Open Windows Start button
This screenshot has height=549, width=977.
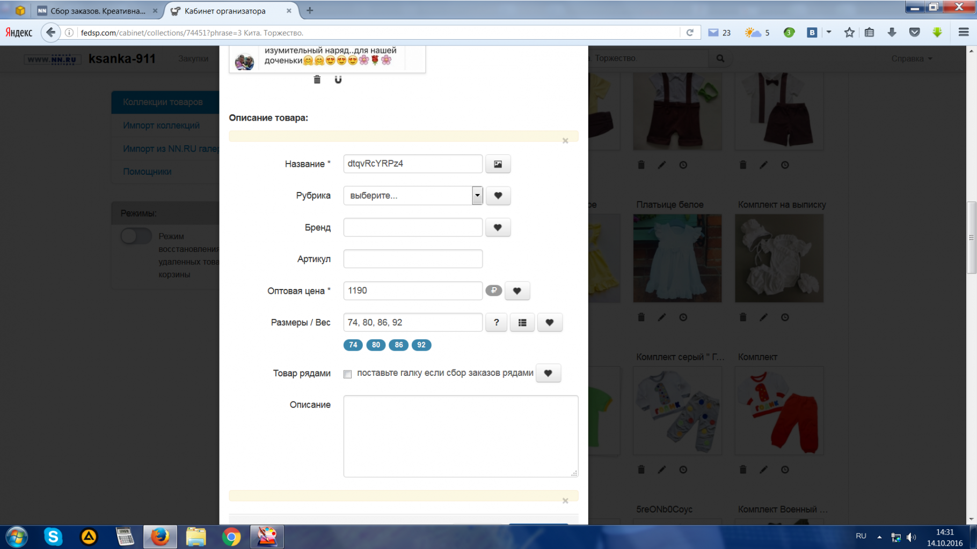coord(17,537)
